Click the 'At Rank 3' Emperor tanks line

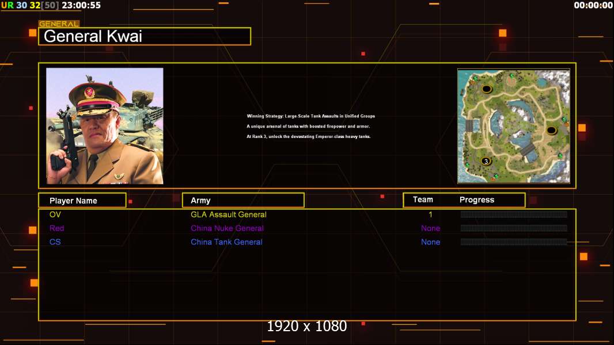pos(309,136)
